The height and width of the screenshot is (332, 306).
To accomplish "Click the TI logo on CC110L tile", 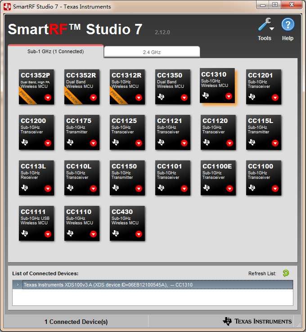I will 70,188.
